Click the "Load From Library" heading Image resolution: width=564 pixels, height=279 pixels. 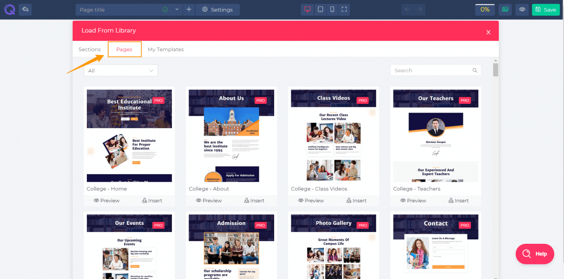pyautogui.click(x=109, y=30)
